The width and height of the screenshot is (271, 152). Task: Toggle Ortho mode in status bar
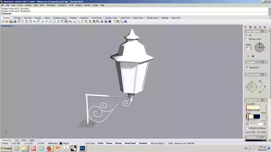pyautogui.click(x=101, y=143)
